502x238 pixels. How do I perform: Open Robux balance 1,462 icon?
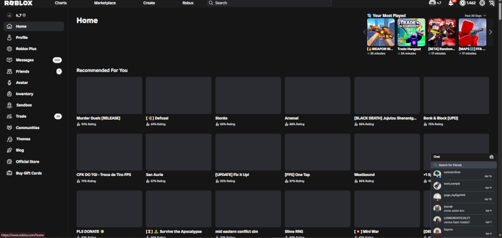coord(462,3)
